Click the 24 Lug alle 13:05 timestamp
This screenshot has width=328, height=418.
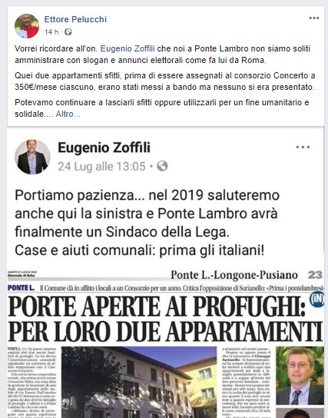point(101,166)
